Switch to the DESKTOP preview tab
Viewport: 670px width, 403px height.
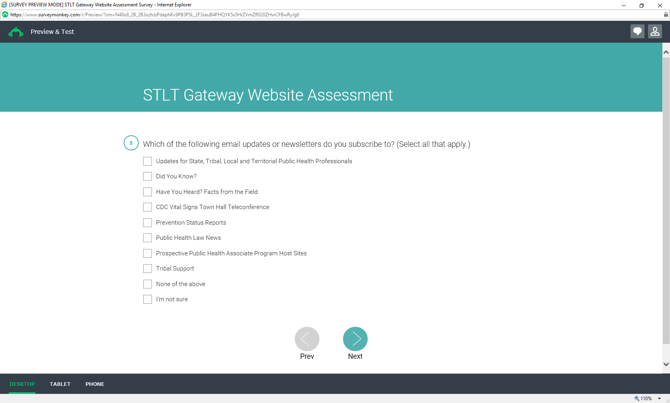[x=22, y=384]
